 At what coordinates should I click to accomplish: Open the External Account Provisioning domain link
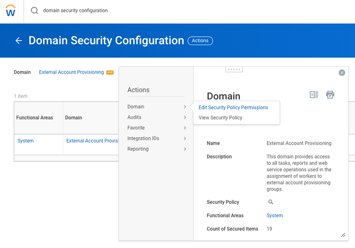(71, 72)
